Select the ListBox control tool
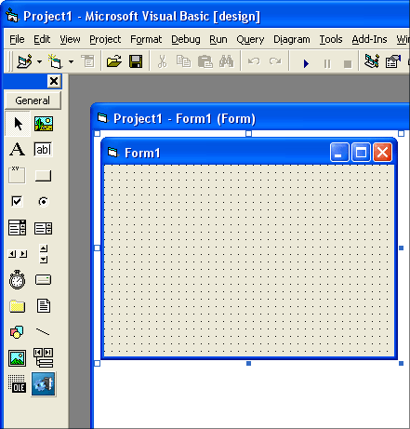Screen dimensions: 410x429 44,228
